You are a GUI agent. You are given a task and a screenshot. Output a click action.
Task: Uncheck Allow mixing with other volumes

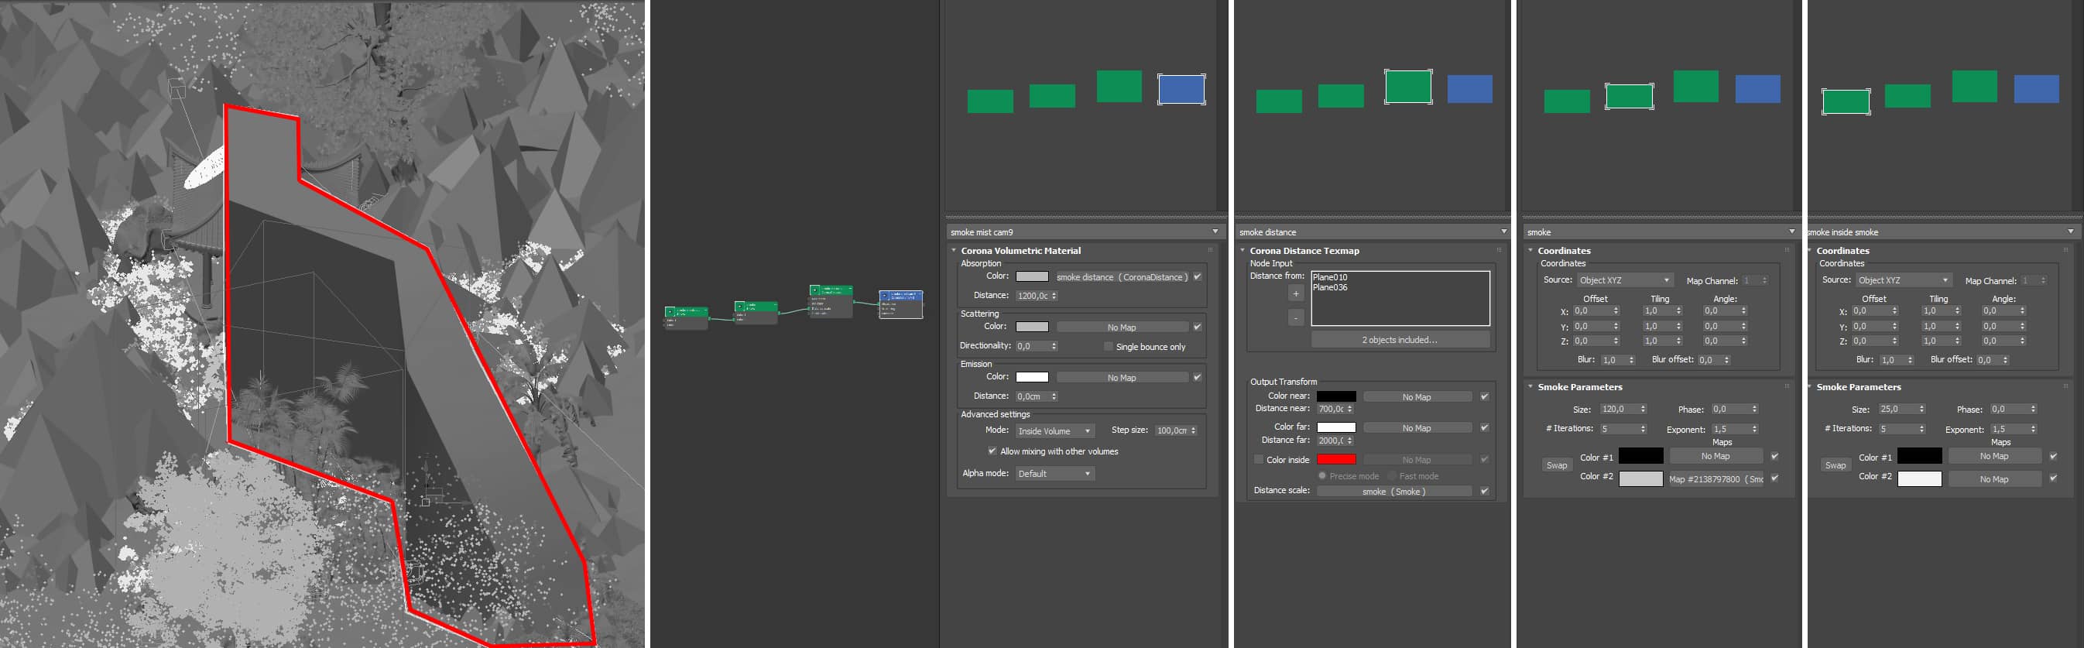click(992, 451)
